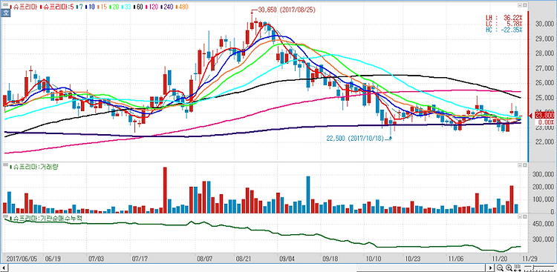The width and height of the screenshot is (557, 272).
Task: Select the 15-day moving average legend
Action: [x=102, y=7]
